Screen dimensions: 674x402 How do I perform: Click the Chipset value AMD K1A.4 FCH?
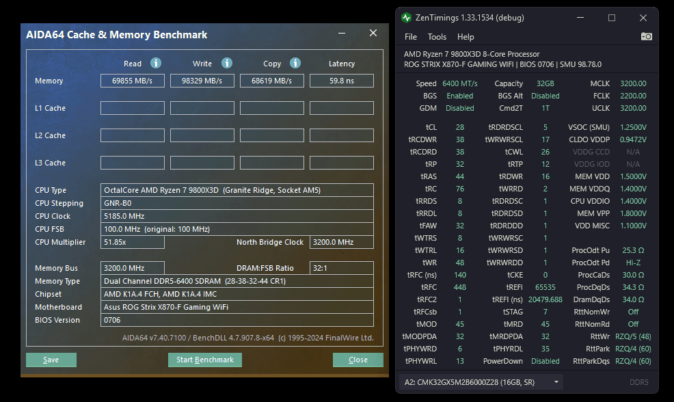pos(237,294)
